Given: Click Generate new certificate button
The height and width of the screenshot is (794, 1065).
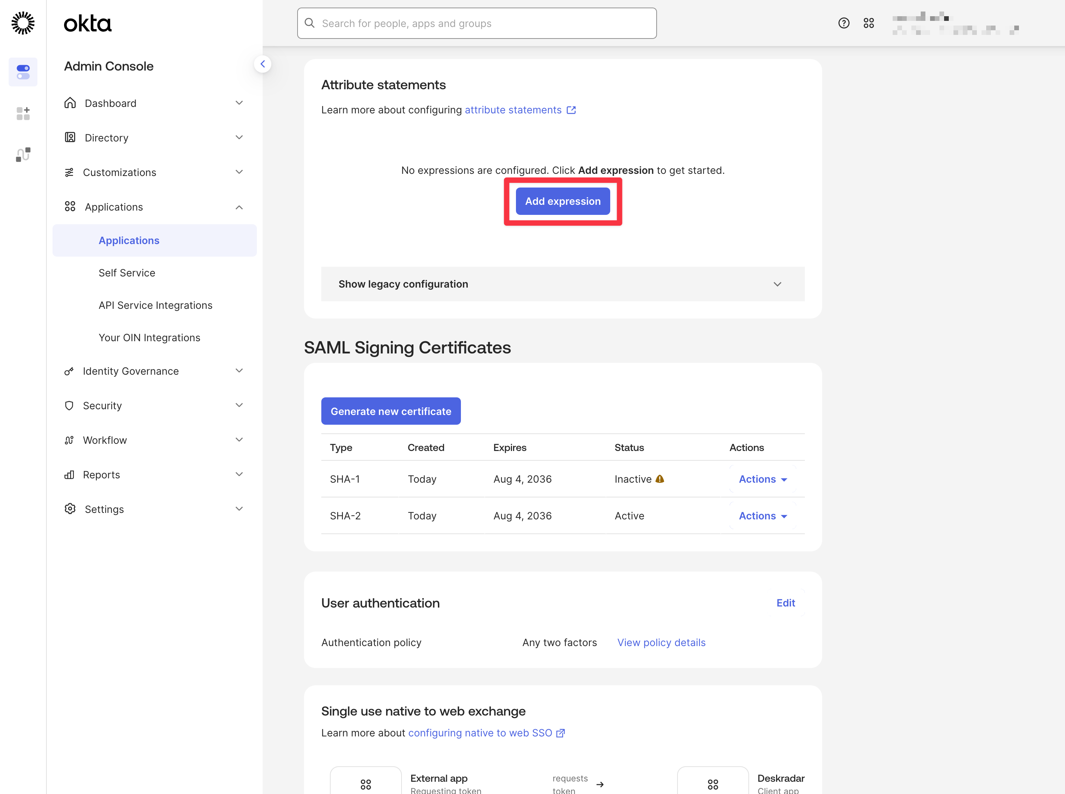Looking at the screenshot, I should click(x=390, y=411).
